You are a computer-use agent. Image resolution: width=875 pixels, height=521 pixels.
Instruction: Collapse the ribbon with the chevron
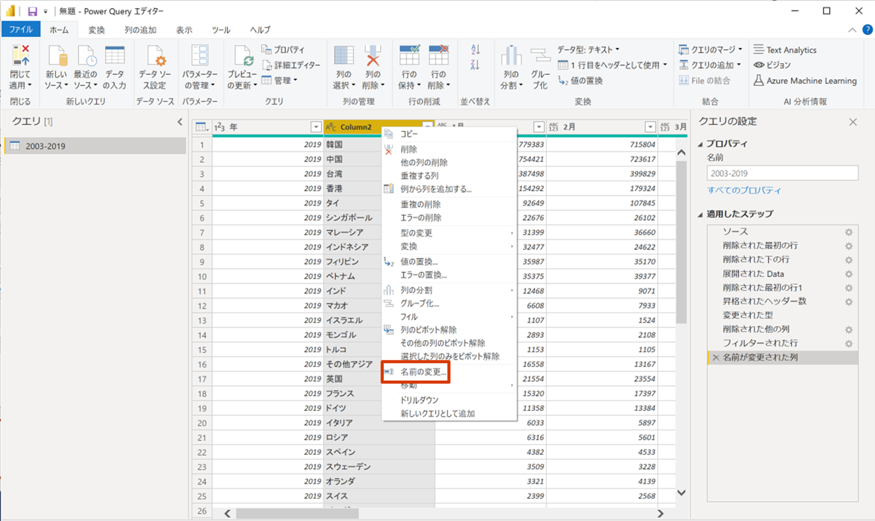(853, 30)
